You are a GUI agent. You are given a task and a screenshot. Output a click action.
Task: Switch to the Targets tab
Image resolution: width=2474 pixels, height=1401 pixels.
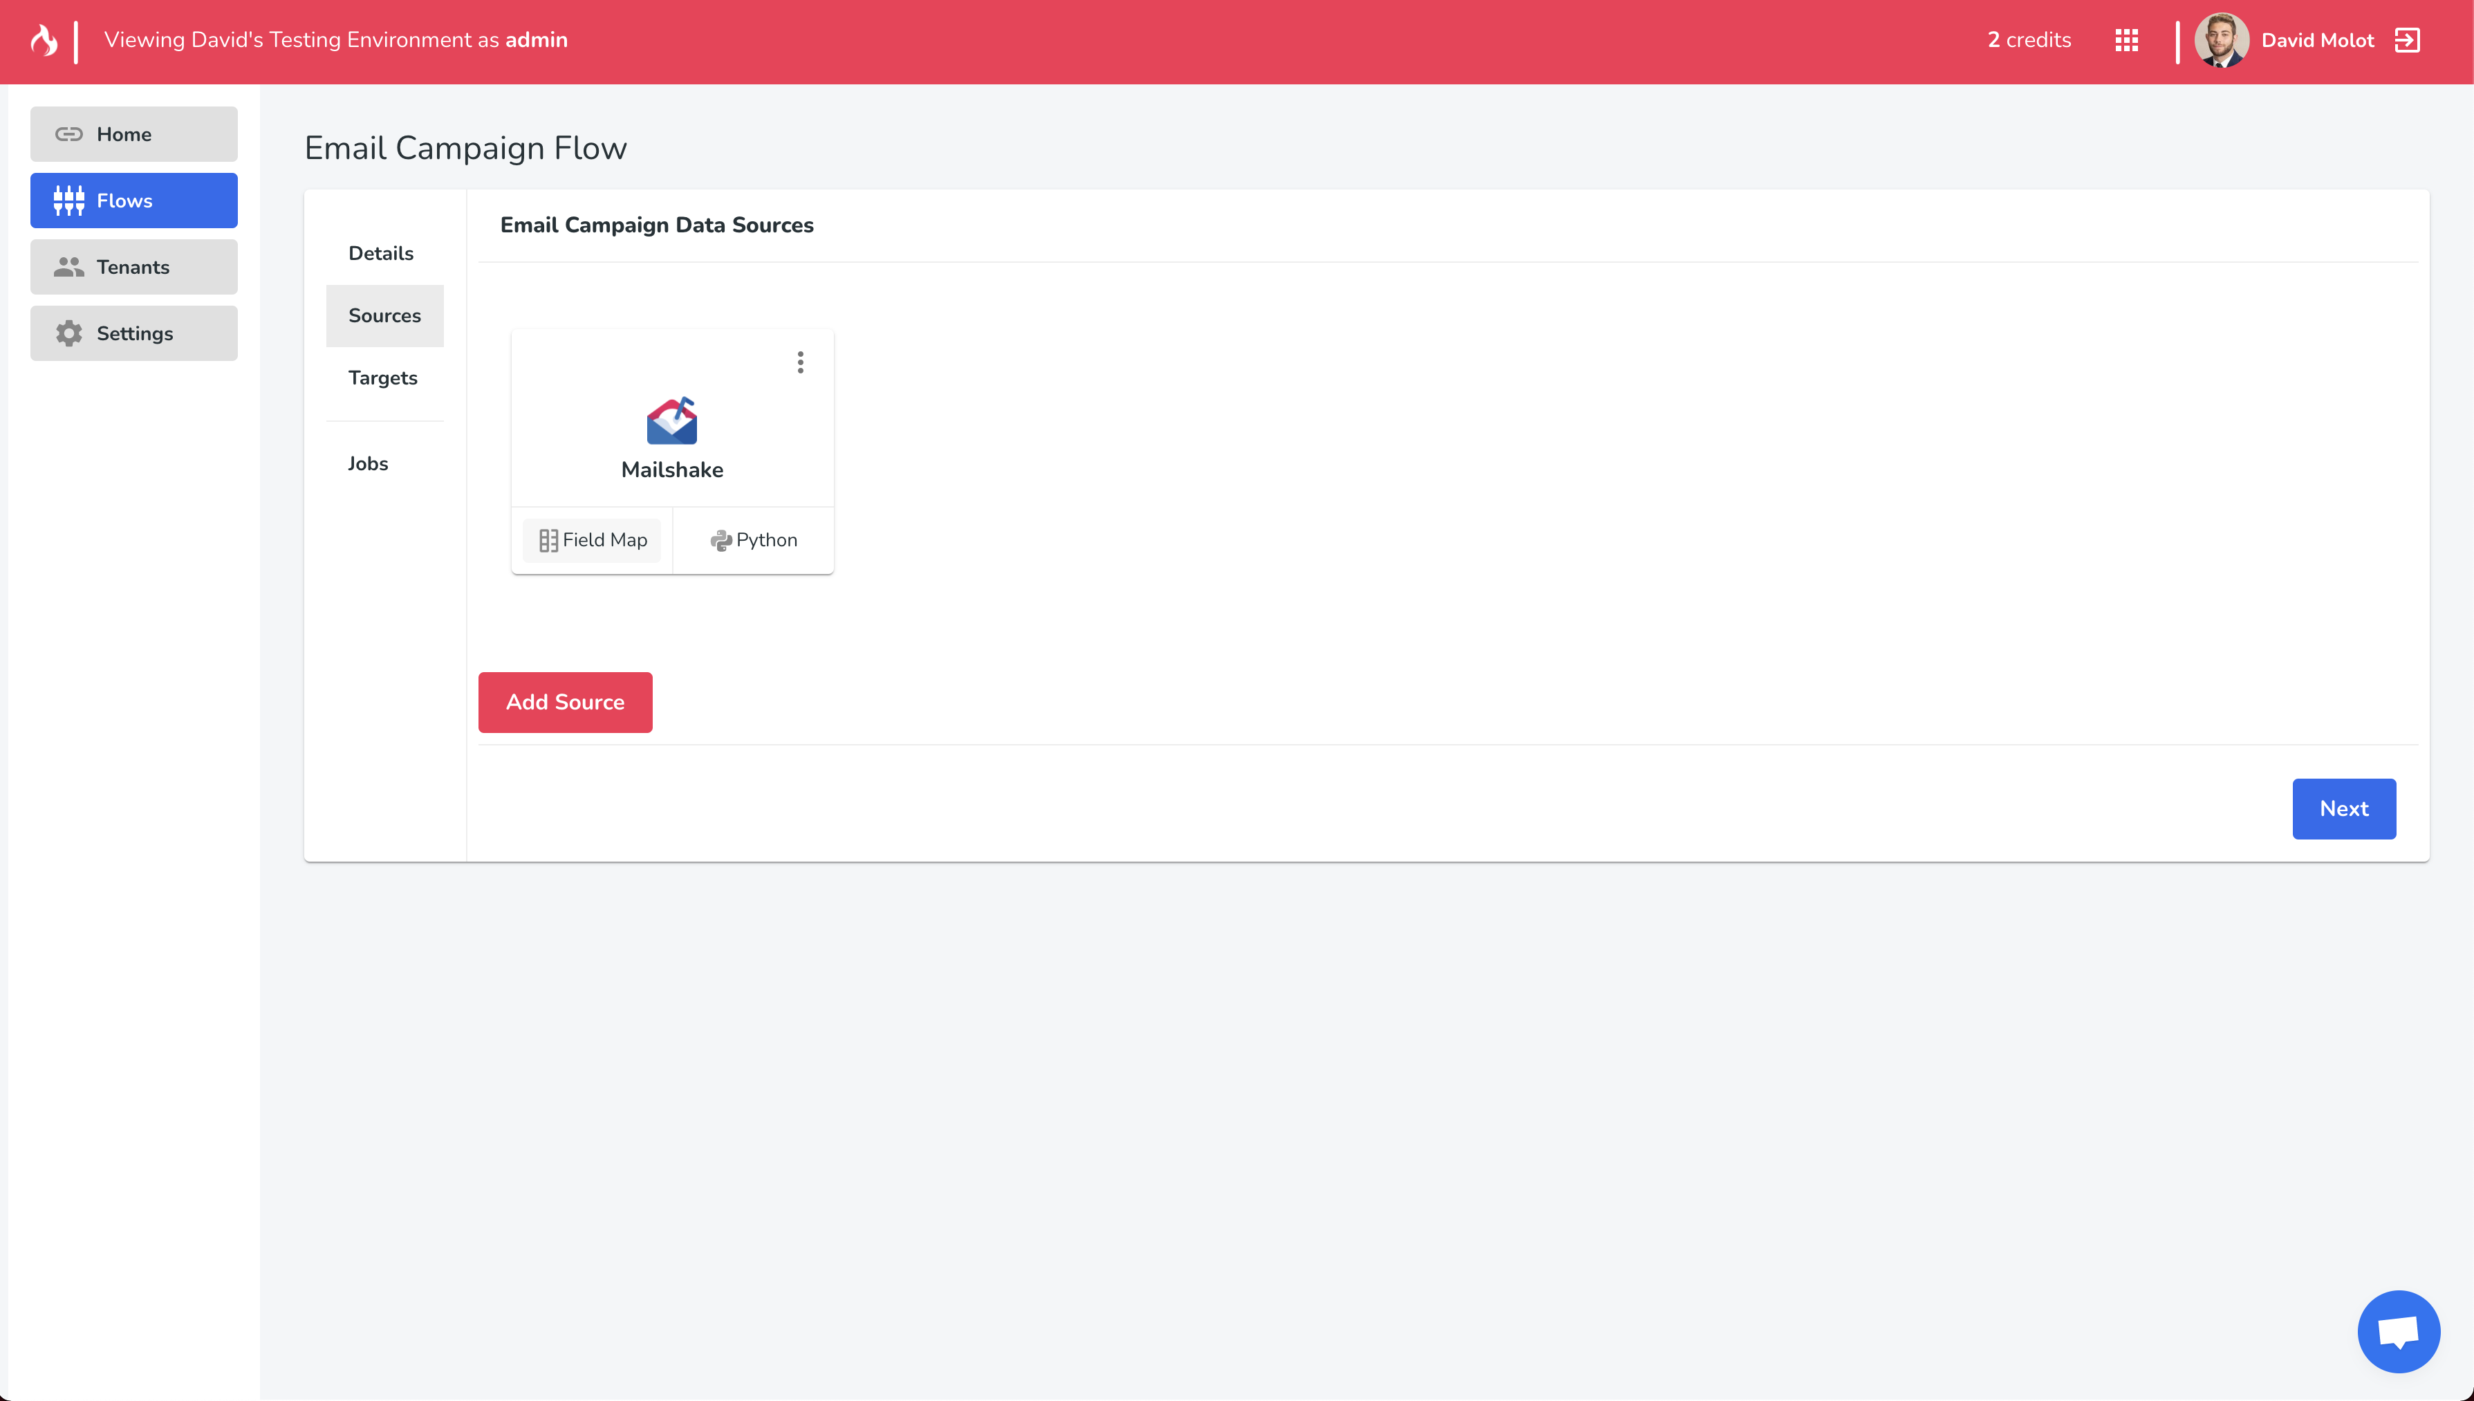coord(383,378)
